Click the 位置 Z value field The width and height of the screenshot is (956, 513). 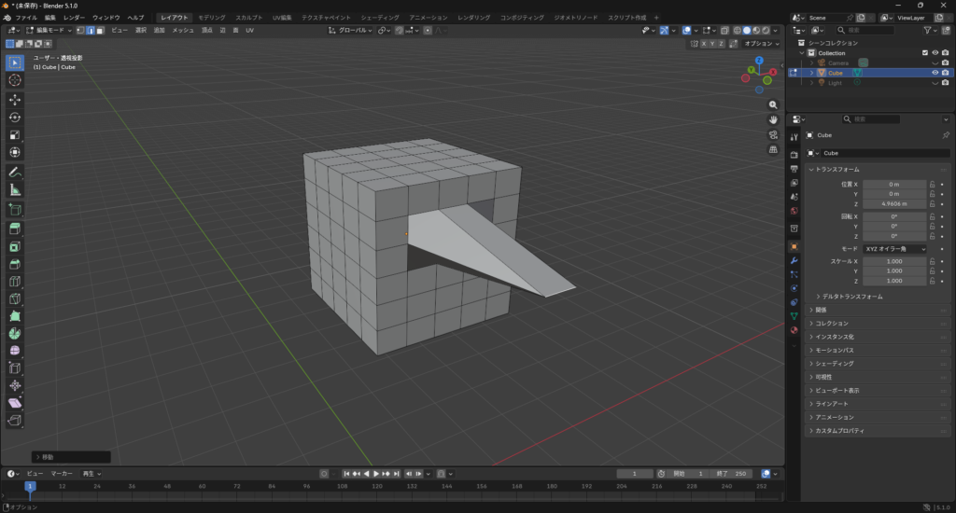pos(894,203)
